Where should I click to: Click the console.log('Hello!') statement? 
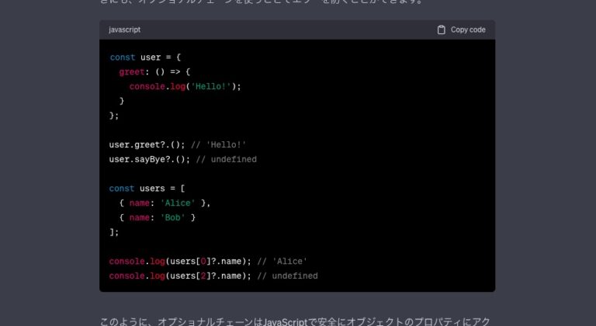[185, 86]
